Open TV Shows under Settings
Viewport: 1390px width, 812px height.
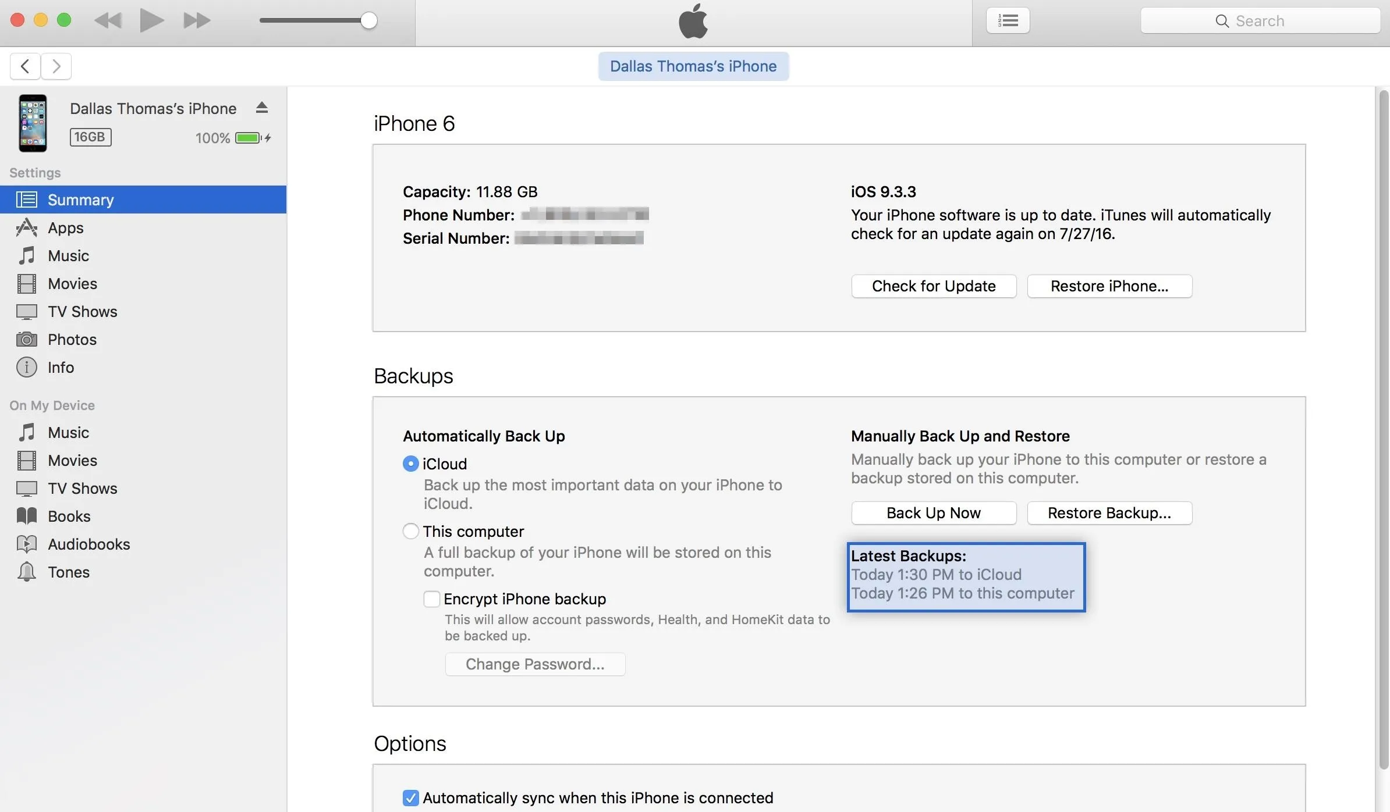click(143, 311)
